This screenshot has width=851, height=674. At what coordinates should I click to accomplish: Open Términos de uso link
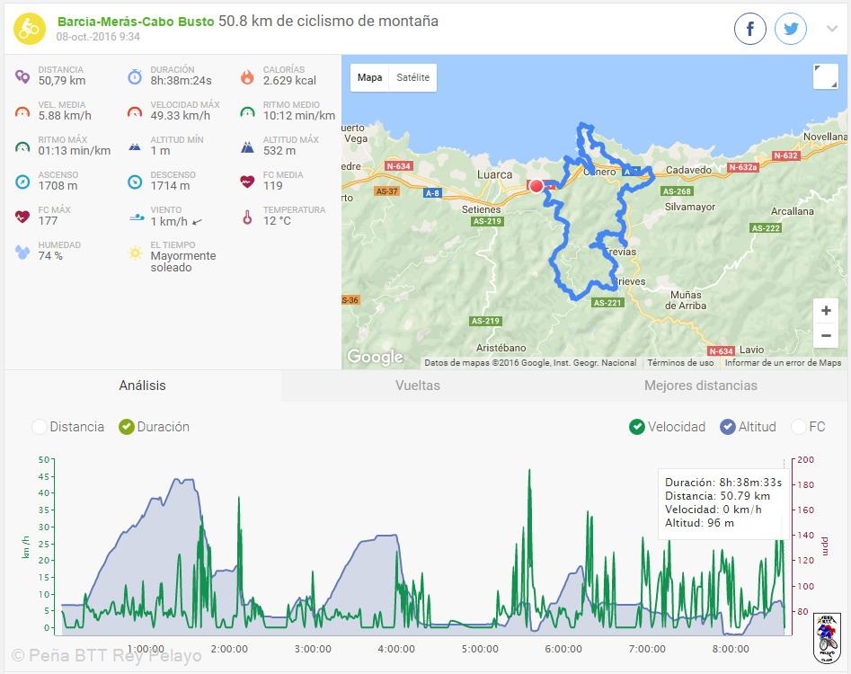[680, 363]
